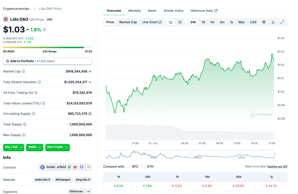Click the 24h Range progress bar

pos(47,47)
